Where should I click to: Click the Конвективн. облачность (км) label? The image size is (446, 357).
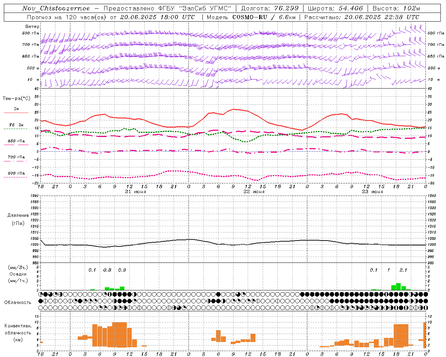coord(18,333)
